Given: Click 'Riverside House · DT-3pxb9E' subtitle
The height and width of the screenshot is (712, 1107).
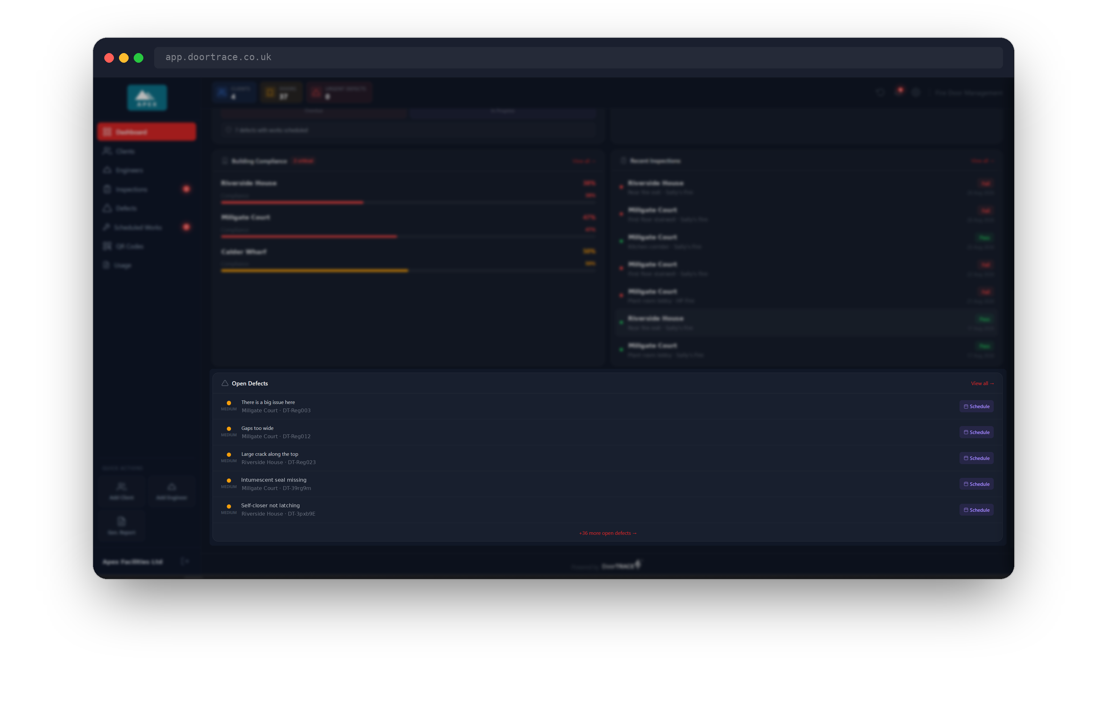Looking at the screenshot, I should tap(278, 514).
